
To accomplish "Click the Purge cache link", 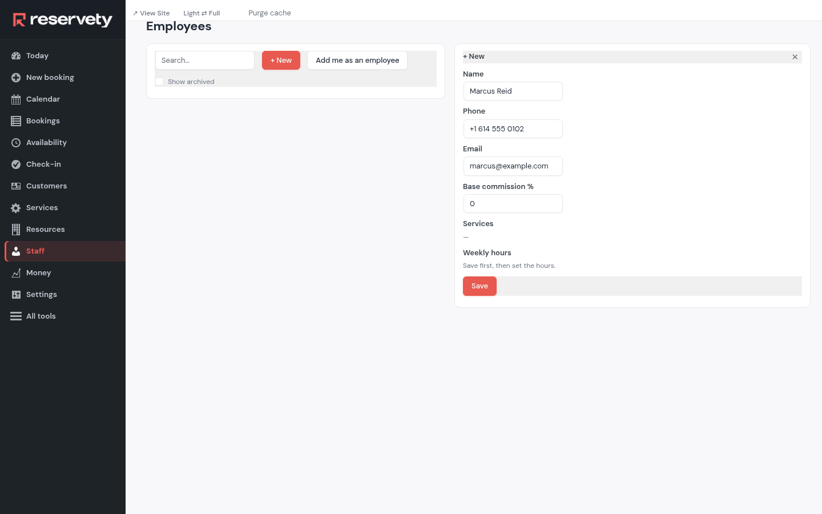I will click(269, 13).
